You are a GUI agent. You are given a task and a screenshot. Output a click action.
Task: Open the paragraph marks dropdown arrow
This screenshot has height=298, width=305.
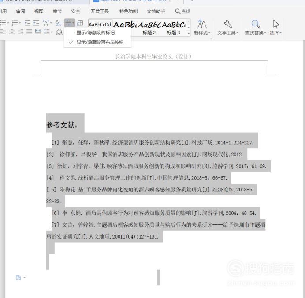click(73, 23)
